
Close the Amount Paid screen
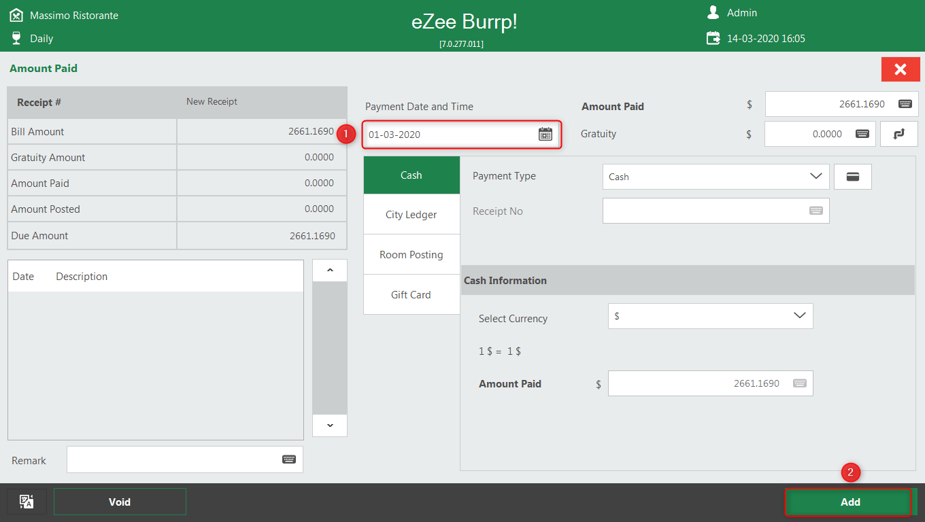coord(901,69)
